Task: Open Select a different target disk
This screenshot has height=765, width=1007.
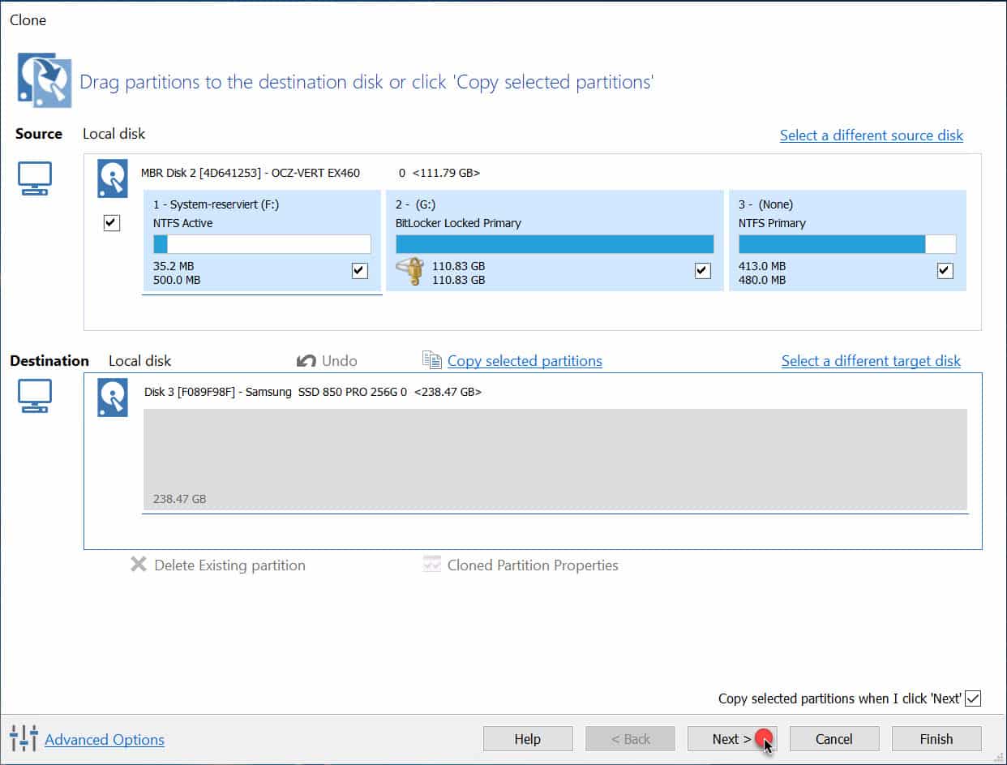Action: coord(871,361)
